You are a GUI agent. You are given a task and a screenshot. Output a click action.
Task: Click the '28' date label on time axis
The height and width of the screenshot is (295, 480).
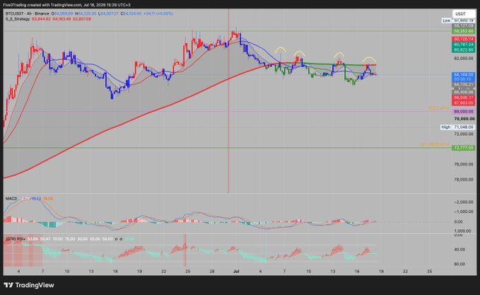212,272
